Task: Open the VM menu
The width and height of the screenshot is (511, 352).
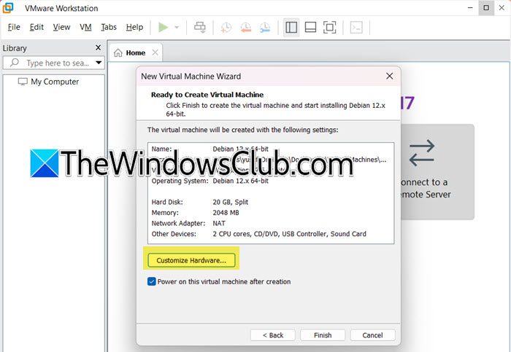Action: 85,27
